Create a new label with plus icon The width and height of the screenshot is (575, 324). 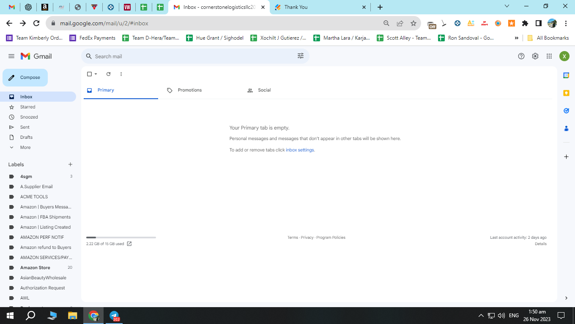pos(71,165)
